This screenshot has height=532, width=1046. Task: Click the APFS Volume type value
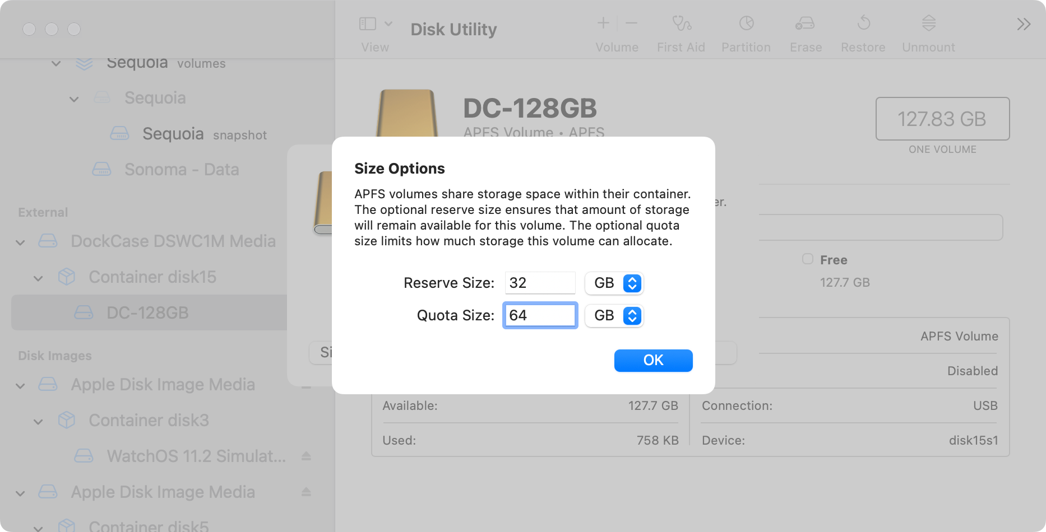[959, 336]
